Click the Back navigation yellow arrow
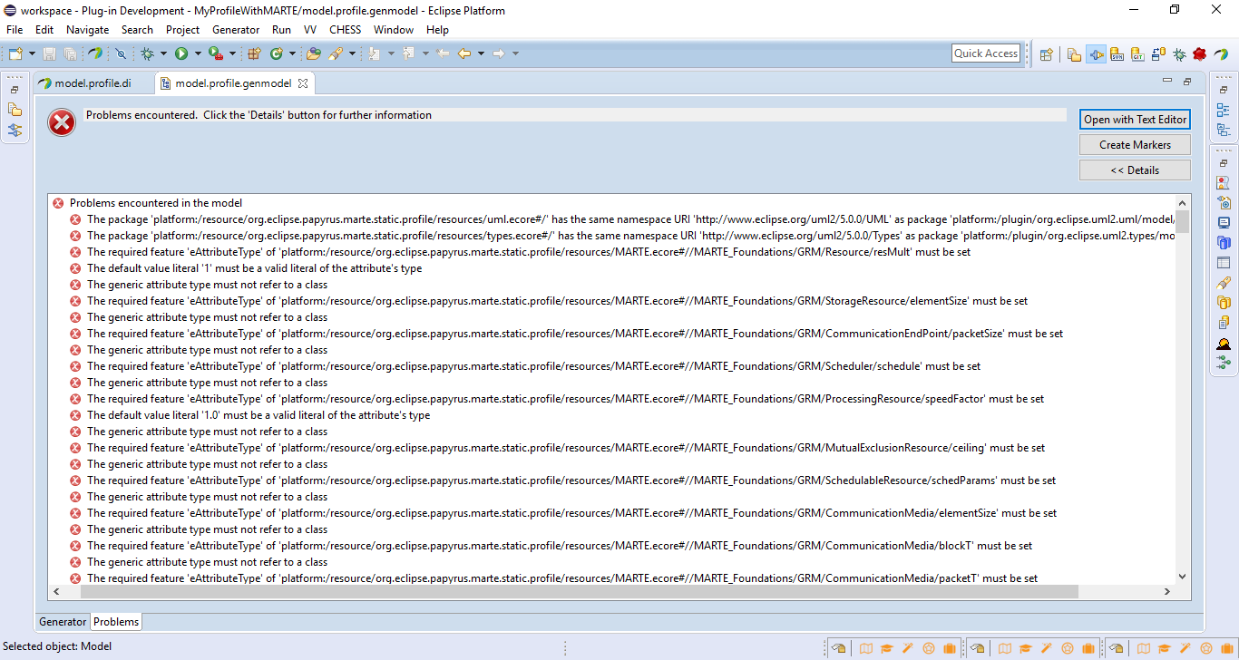 coord(463,53)
